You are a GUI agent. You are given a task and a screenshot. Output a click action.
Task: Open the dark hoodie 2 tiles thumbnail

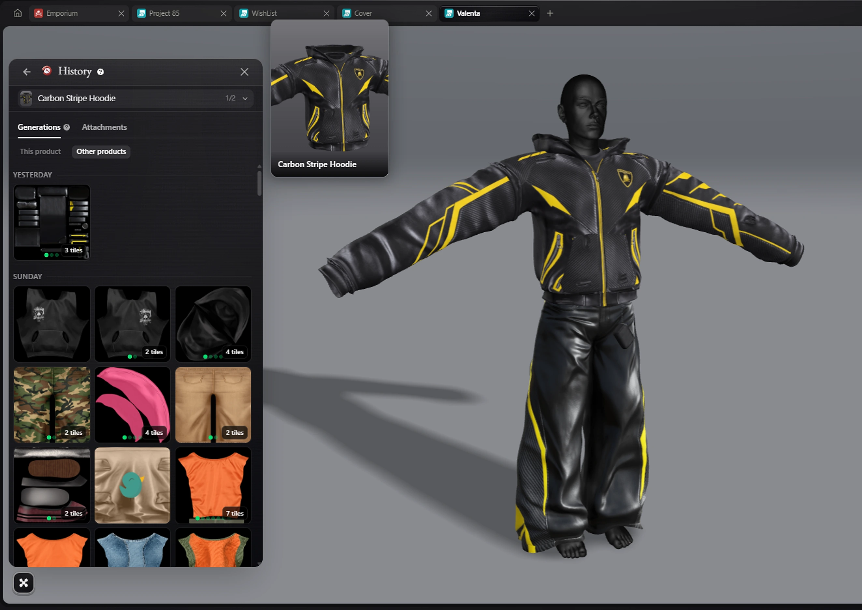coord(132,324)
